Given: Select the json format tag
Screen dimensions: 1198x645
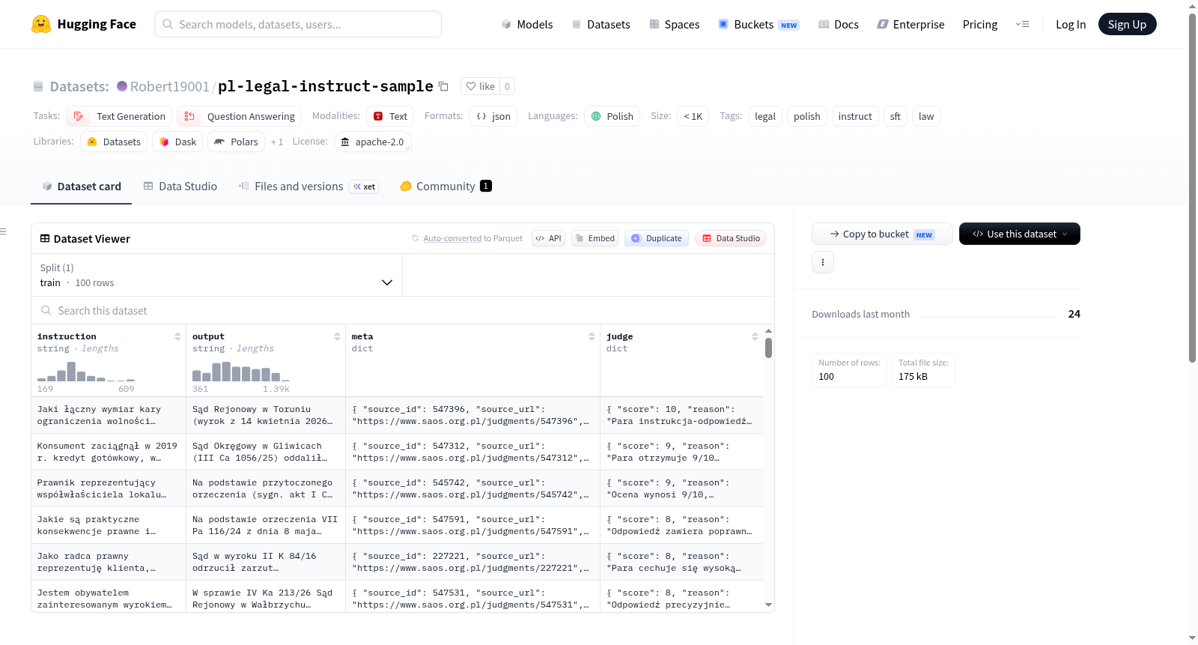Looking at the screenshot, I should (x=493, y=116).
